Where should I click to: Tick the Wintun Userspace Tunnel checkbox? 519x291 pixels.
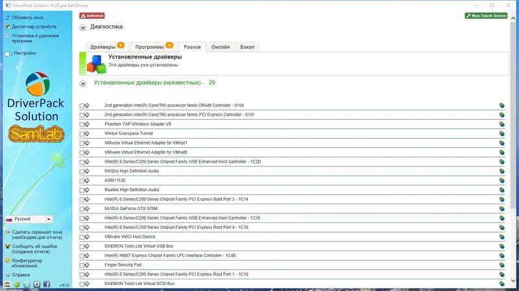(82, 134)
